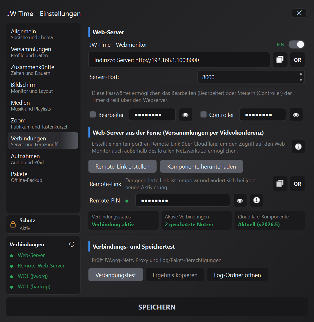
Task: Run the Verbindungstest
Action: (116, 275)
